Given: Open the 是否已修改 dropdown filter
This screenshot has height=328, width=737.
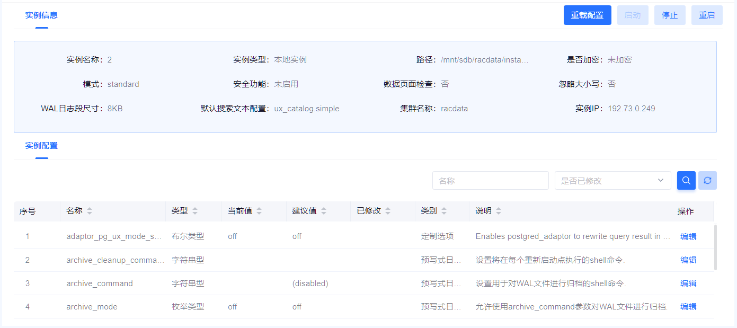Looking at the screenshot, I should (612, 181).
